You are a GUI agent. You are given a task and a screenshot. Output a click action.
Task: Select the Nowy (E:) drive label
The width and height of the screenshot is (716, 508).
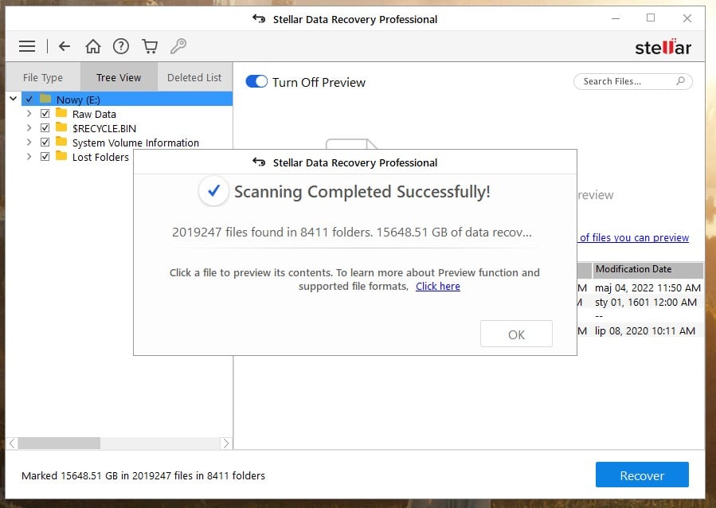coord(78,100)
